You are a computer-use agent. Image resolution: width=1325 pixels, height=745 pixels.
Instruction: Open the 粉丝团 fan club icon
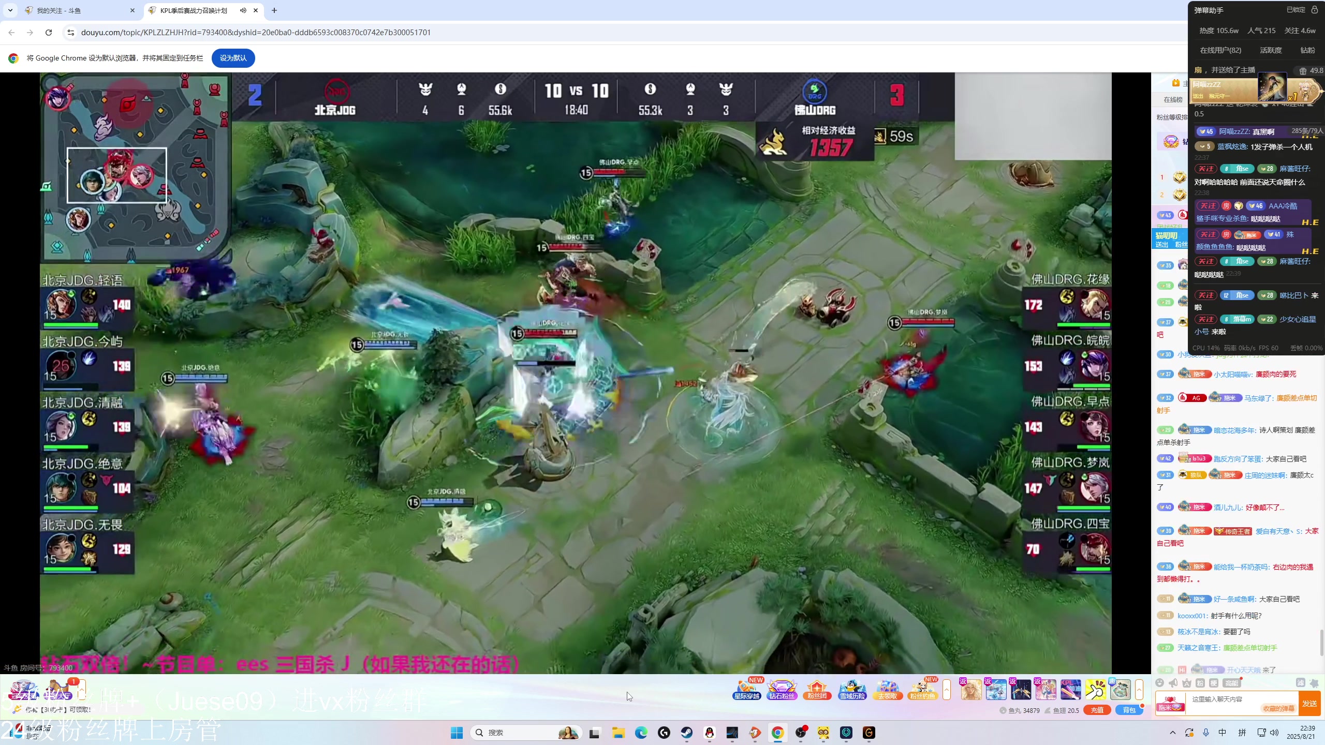click(817, 690)
